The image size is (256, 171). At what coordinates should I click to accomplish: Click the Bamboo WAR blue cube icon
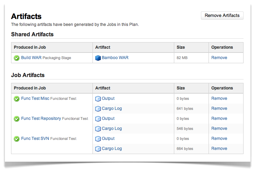(x=98, y=58)
